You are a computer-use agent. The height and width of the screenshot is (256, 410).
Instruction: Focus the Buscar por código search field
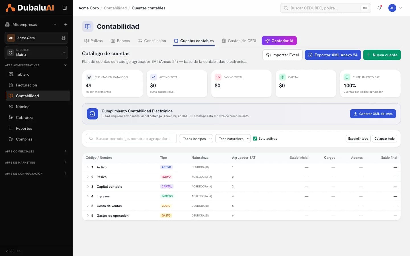131,139
